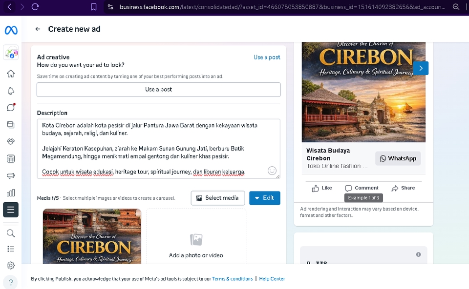Viewport: 469px width, 289px height.
Task: Open the Notifications bell
Action: (x=11, y=91)
